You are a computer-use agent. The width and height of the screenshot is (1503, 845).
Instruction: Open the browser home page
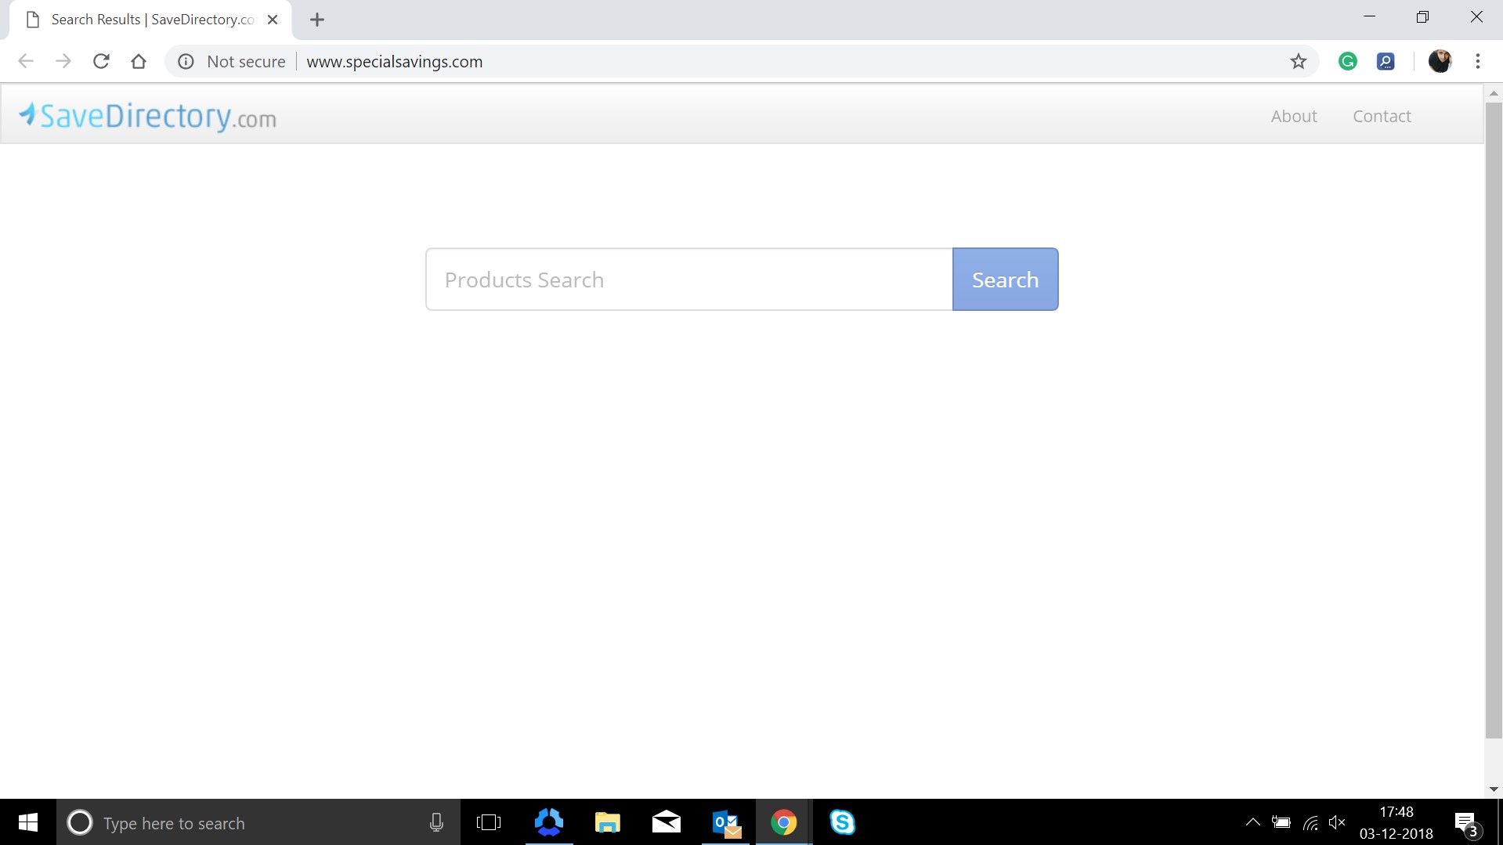coord(139,61)
